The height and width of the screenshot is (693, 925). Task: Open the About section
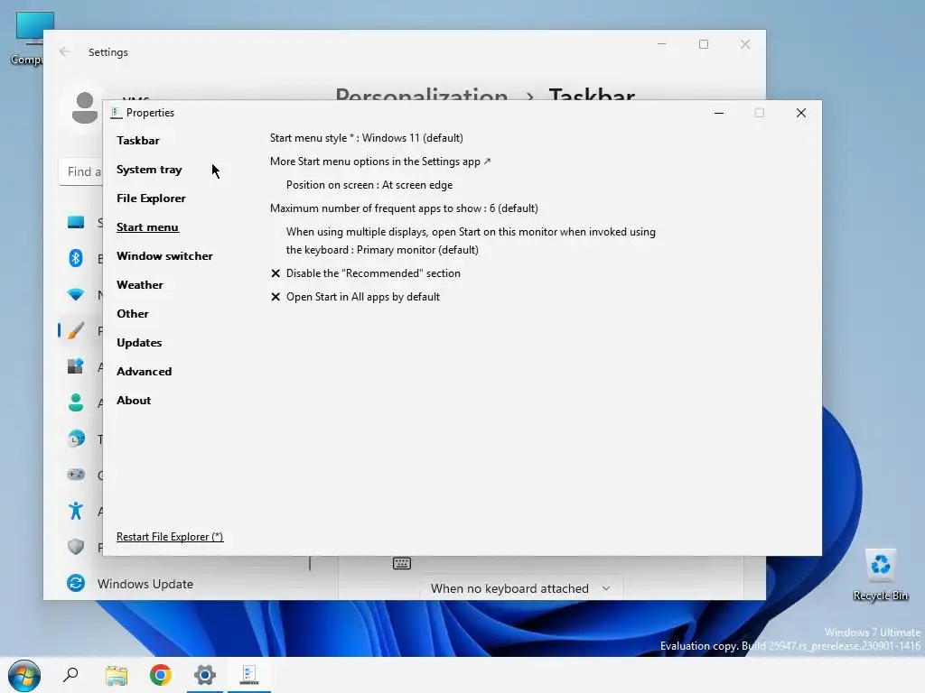(134, 400)
